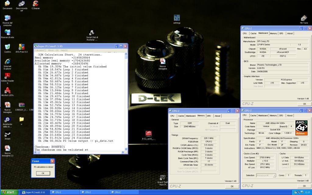This screenshot has width=312, height=195.
Task: Open the Calculate menu in Super PI
Action: 41,50
